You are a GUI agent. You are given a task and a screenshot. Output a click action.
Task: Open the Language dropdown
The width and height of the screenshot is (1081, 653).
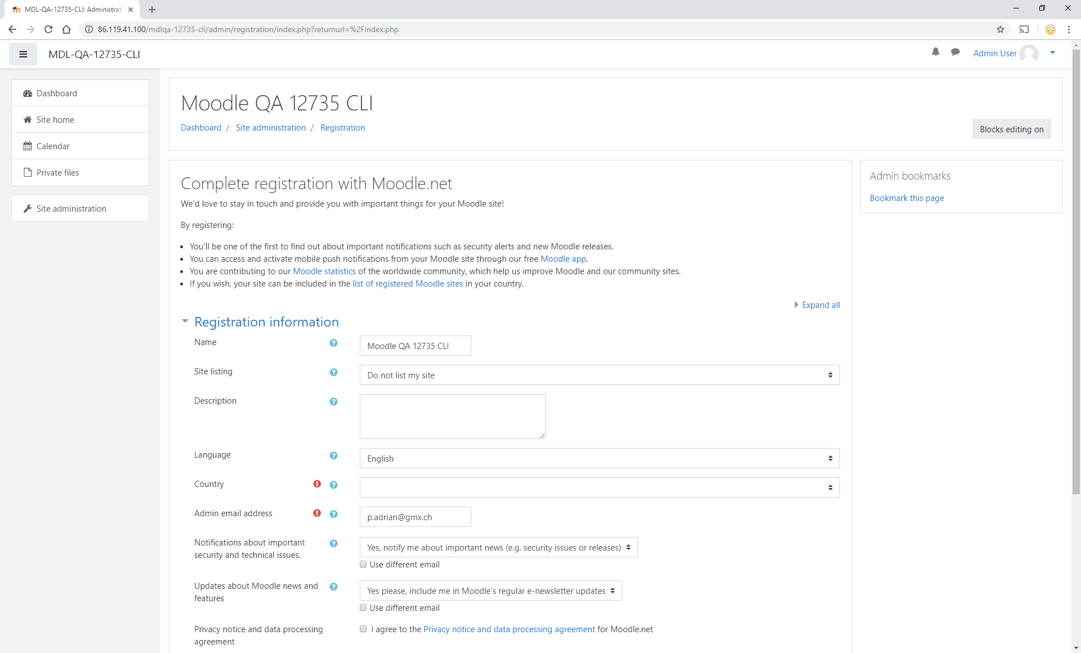600,458
